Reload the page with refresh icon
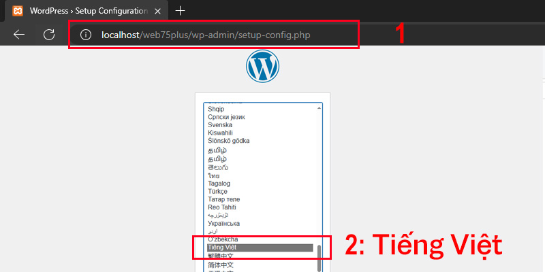This screenshot has width=545, height=272. pos(49,35)
